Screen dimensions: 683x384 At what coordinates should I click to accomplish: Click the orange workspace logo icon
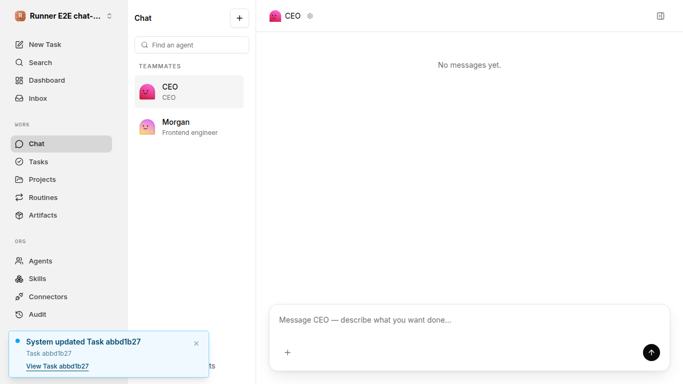20,16
